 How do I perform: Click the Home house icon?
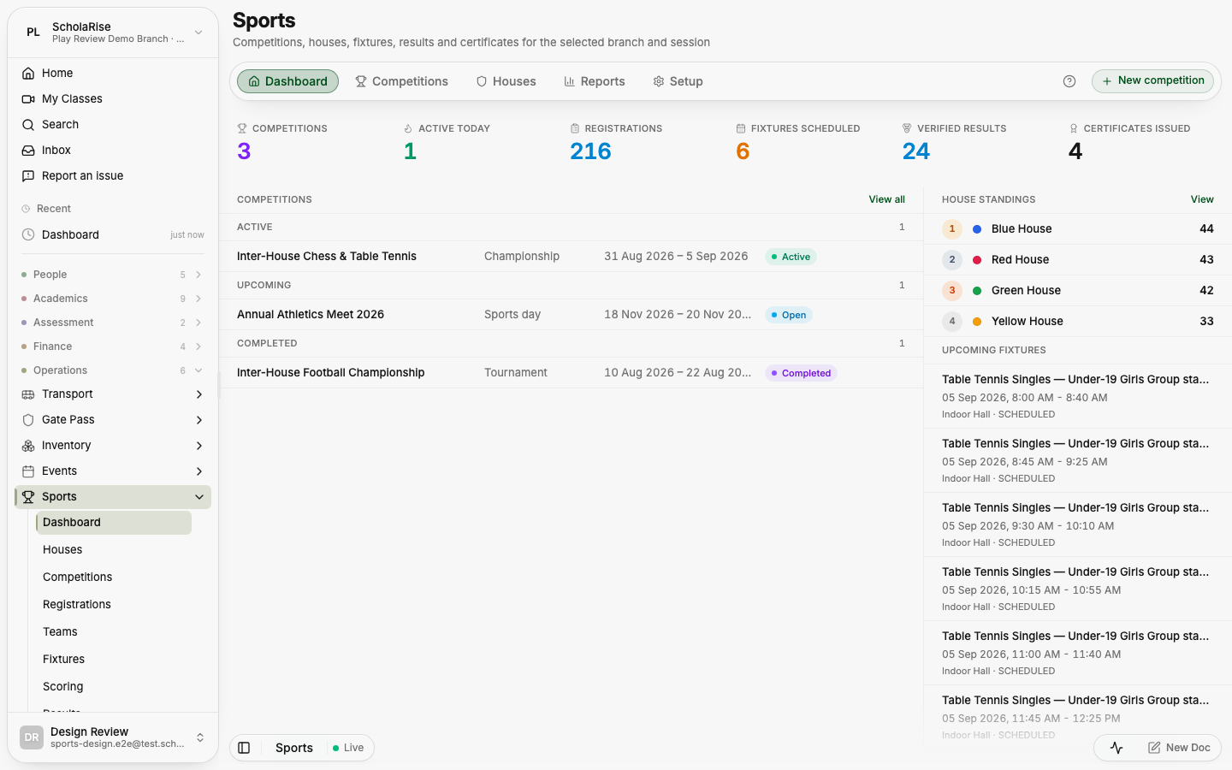(x=28, y=74)
